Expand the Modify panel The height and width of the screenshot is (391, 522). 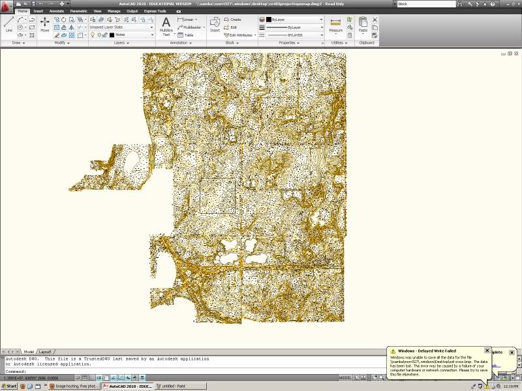[63, 43]
